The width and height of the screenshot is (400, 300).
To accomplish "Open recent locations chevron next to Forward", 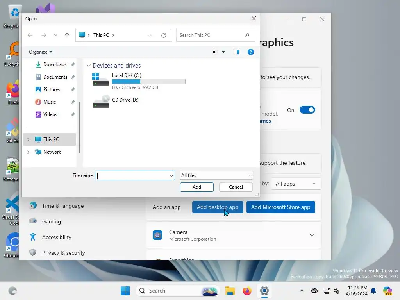I will (55, 35).
